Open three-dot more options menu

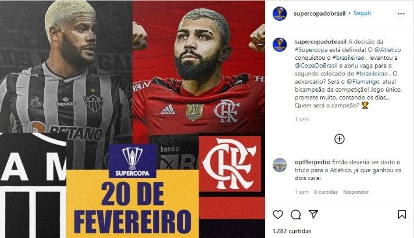pyautogui.click(x=401, y=14)
